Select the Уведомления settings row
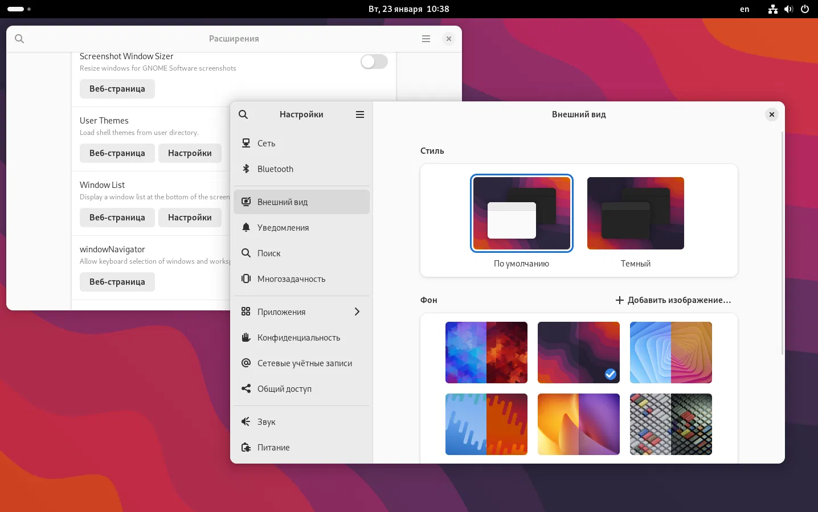Image resolution: width=818 pixels, height=512 pixels. click(302, 228)
